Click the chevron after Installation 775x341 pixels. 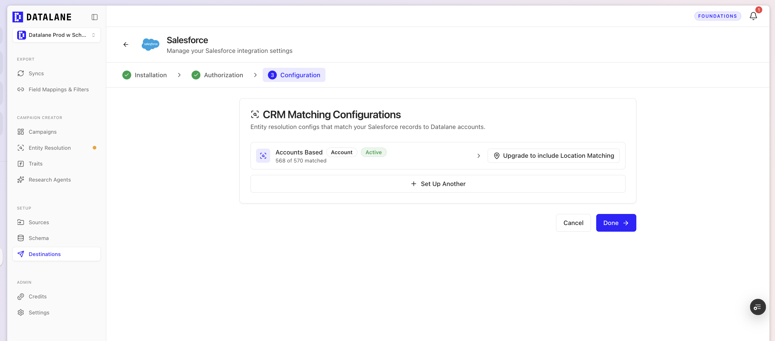coord(179,75)
